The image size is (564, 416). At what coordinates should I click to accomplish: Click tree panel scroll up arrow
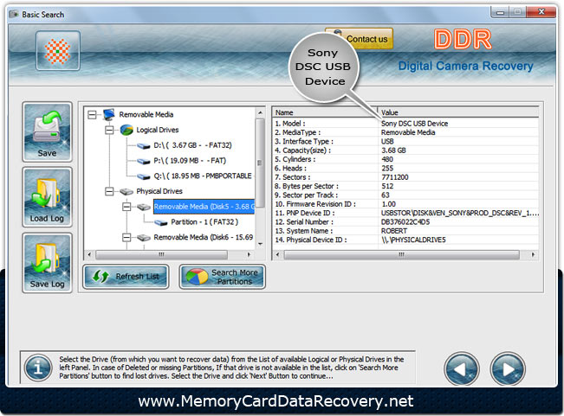[x=260, y=112]
